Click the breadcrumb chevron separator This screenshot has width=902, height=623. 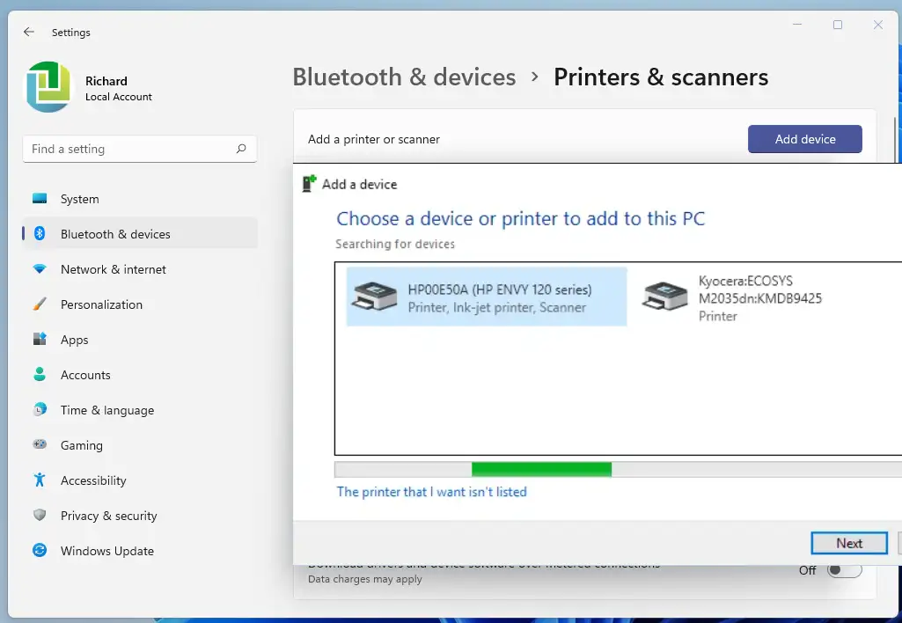tap(535, 77)
